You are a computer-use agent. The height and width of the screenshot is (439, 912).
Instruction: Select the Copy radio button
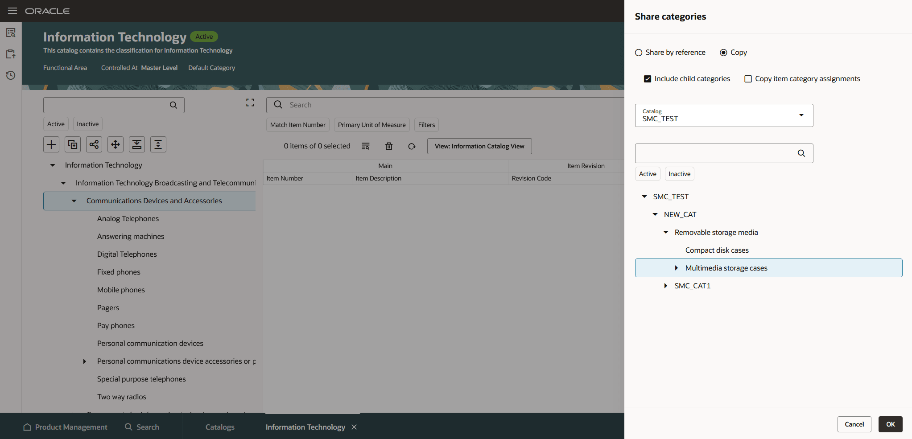tap(723, 53)
